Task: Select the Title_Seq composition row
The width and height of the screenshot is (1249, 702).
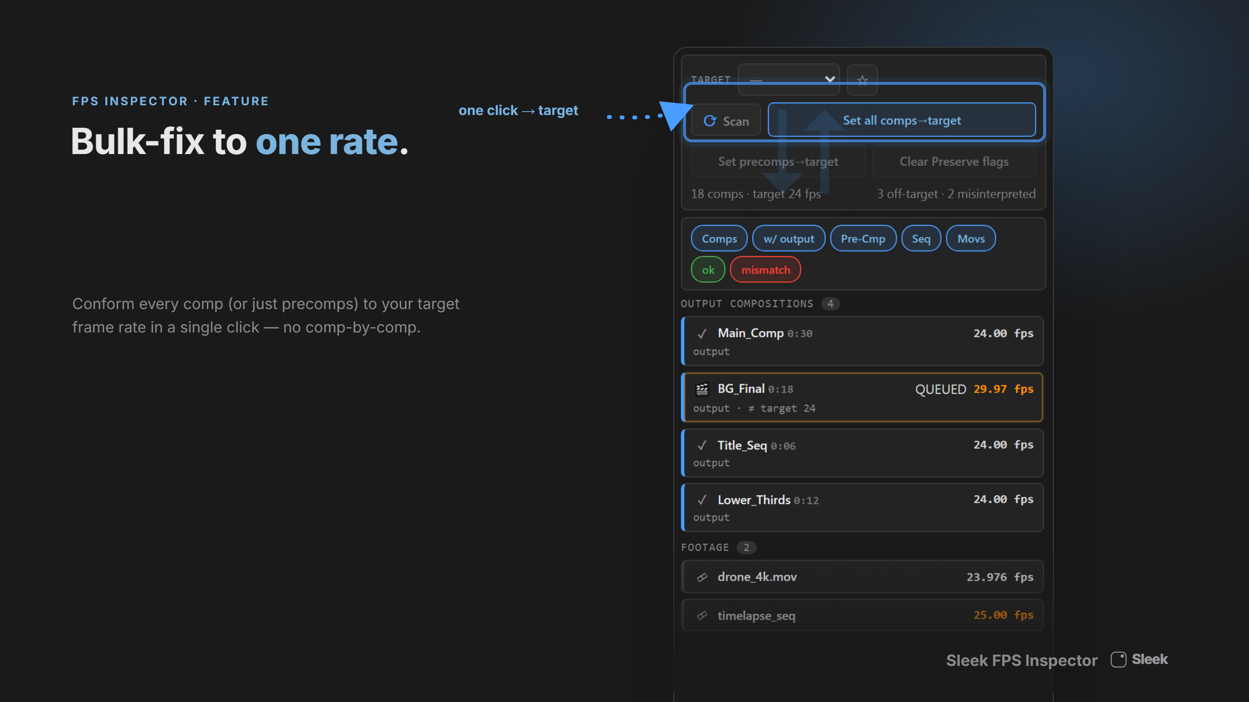Action: [862, 453]
